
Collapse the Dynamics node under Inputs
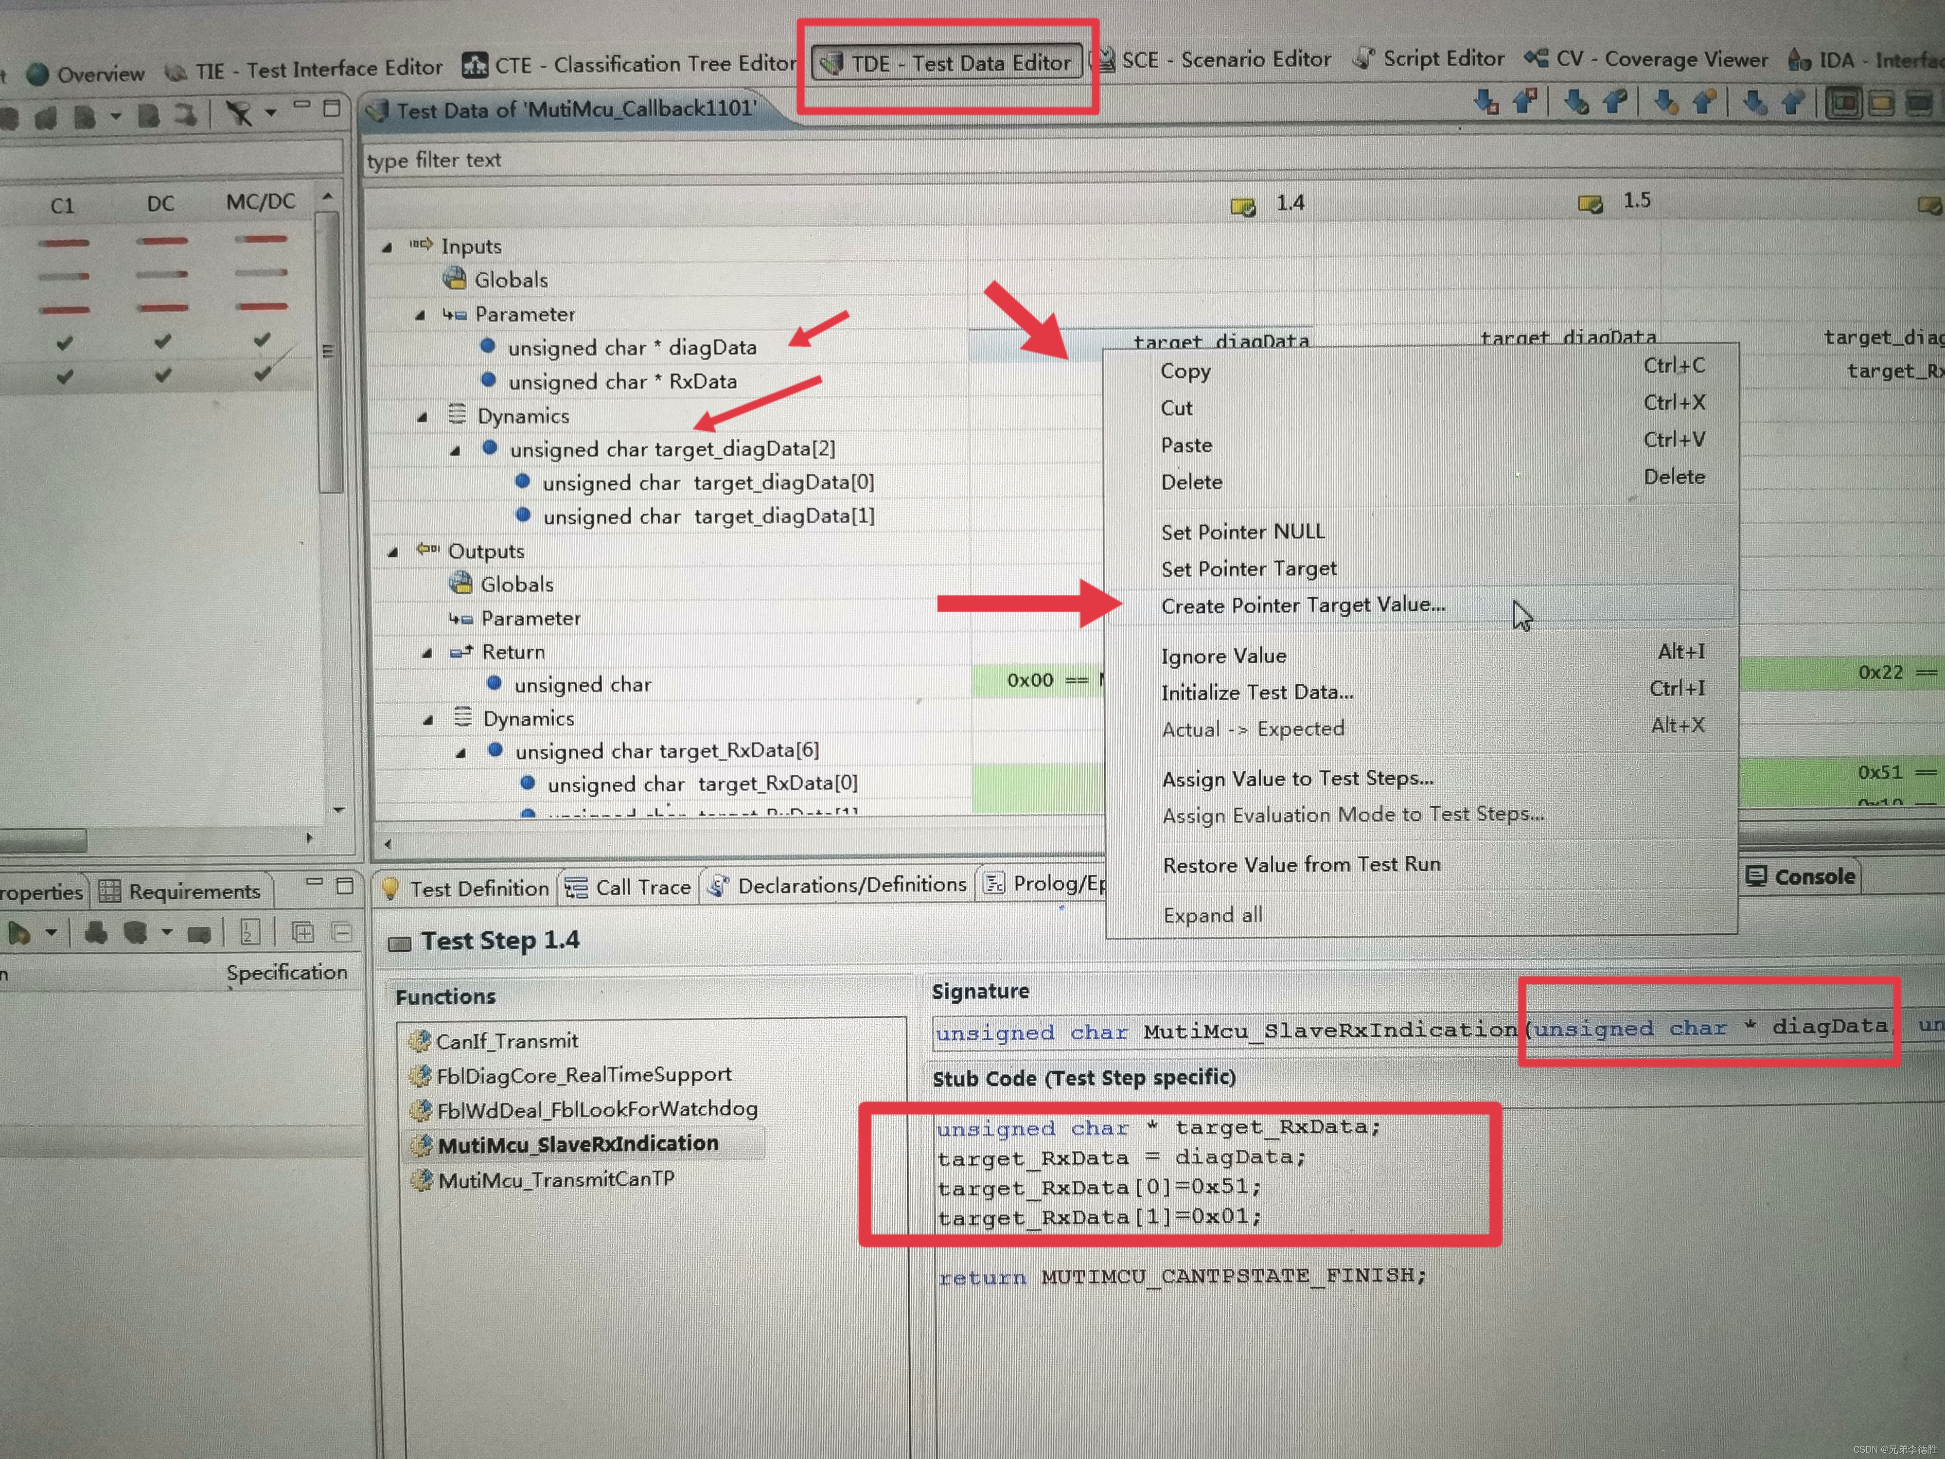[x=422, y=417]
